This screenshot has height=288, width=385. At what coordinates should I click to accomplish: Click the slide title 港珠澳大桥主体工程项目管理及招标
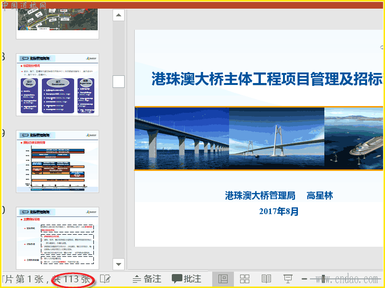coord(267,79)
